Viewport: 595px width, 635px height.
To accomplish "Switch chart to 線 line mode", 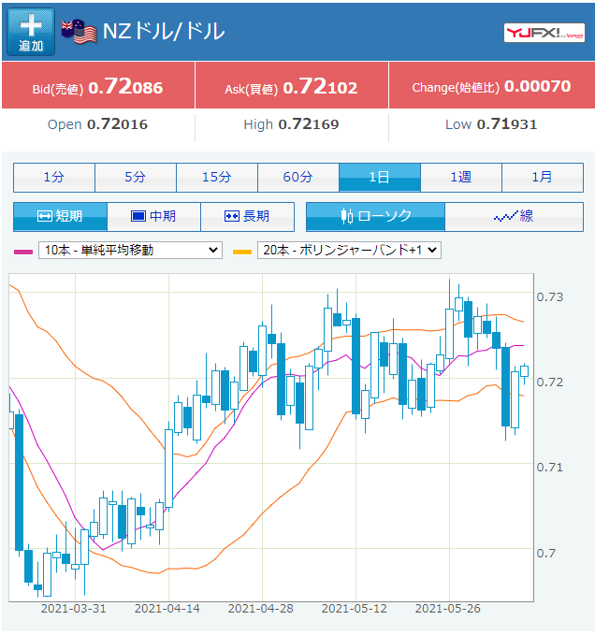I will tap(514, 217).
